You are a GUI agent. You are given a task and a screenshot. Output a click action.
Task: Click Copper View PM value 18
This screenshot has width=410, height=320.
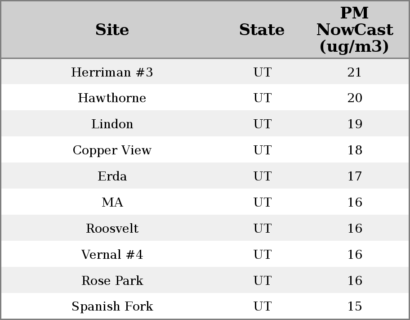(354, 150)
